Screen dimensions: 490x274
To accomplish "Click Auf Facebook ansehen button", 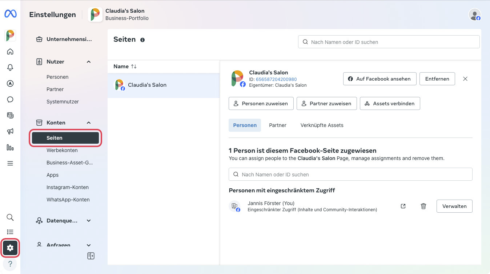I will pyautogui.click(x=380, y=79).
